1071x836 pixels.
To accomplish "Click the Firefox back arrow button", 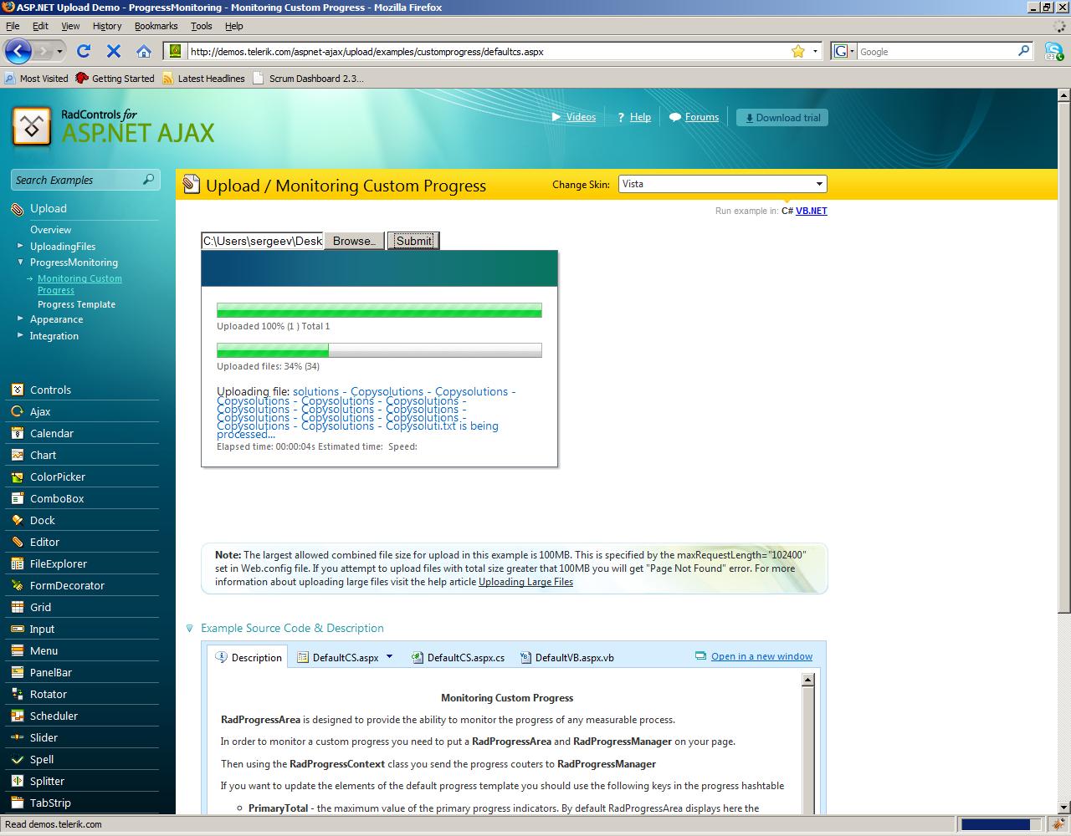I will click(x=18, y=51).
